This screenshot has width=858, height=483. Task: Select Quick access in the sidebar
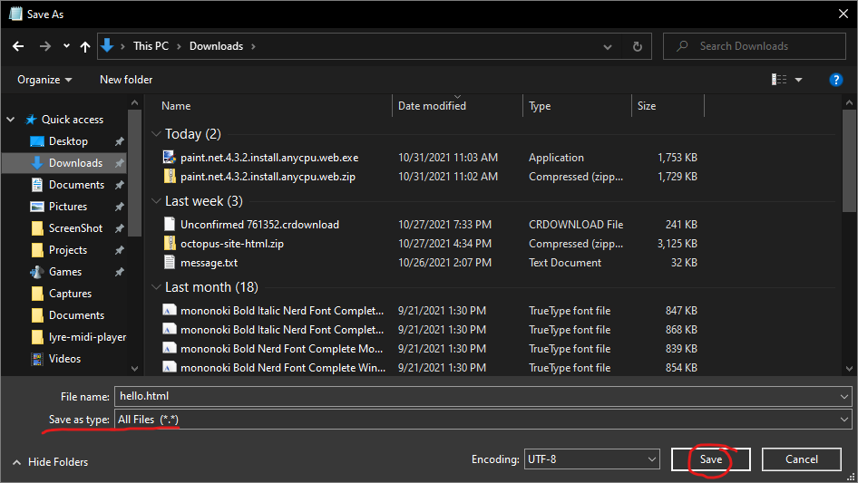point(73,120)
